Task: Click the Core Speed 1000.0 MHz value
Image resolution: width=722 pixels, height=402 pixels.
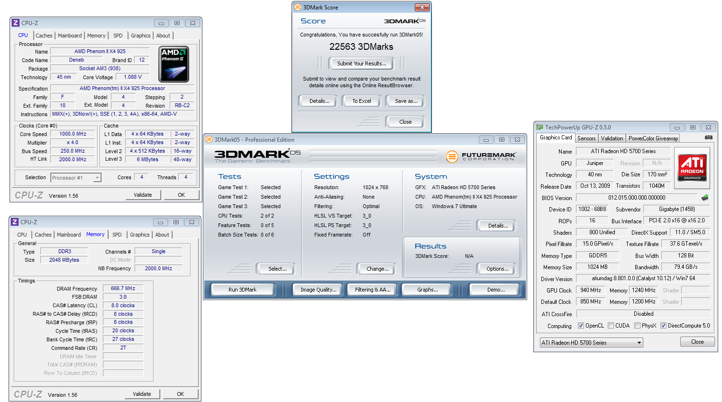Action: (73, 134)
